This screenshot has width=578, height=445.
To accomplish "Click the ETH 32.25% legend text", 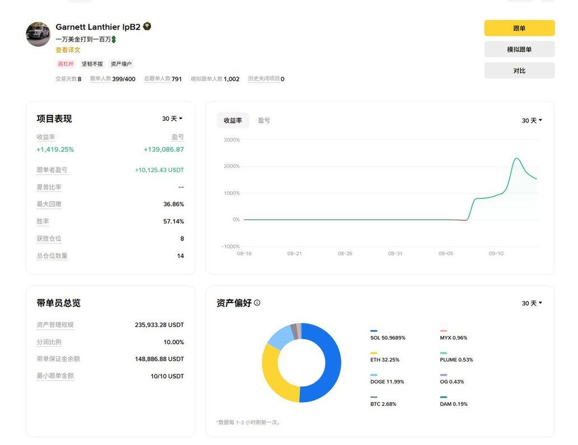I will click(x=385, y=359).
